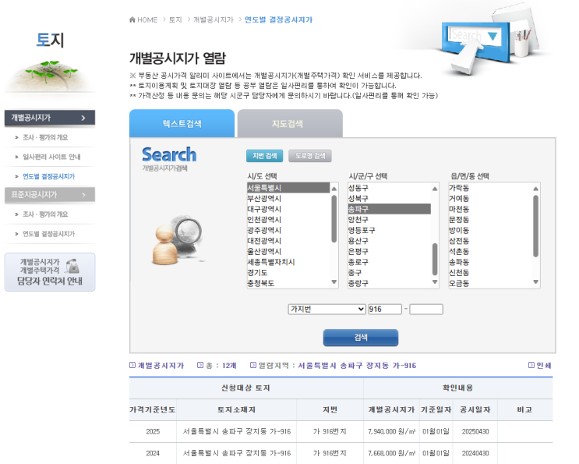Click the empty sub-lot number field

coord(426,310)
